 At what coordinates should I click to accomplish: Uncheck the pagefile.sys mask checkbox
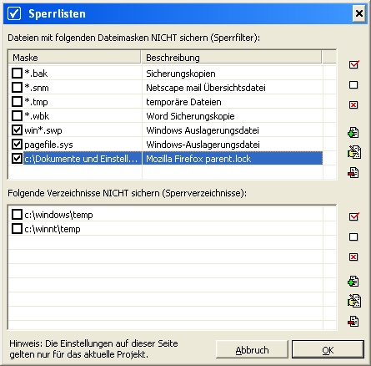pos(17,145)
